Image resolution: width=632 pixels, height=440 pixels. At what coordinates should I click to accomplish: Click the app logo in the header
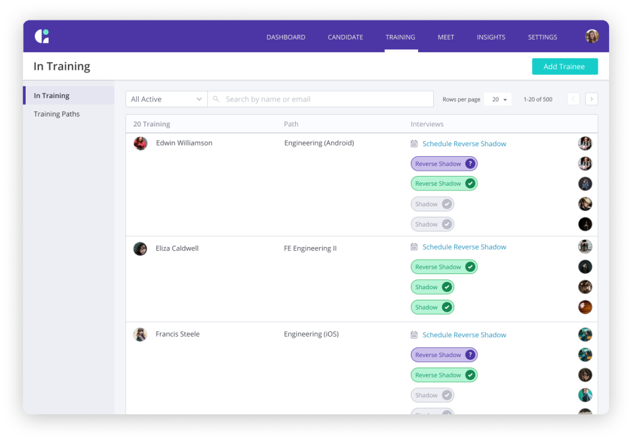42,36
